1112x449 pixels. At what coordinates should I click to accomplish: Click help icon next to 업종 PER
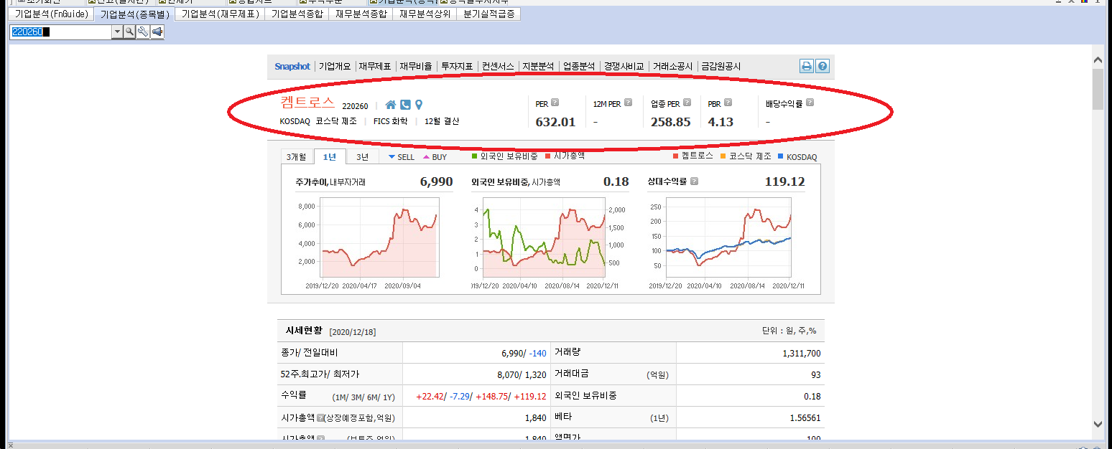tap(687, 103)
